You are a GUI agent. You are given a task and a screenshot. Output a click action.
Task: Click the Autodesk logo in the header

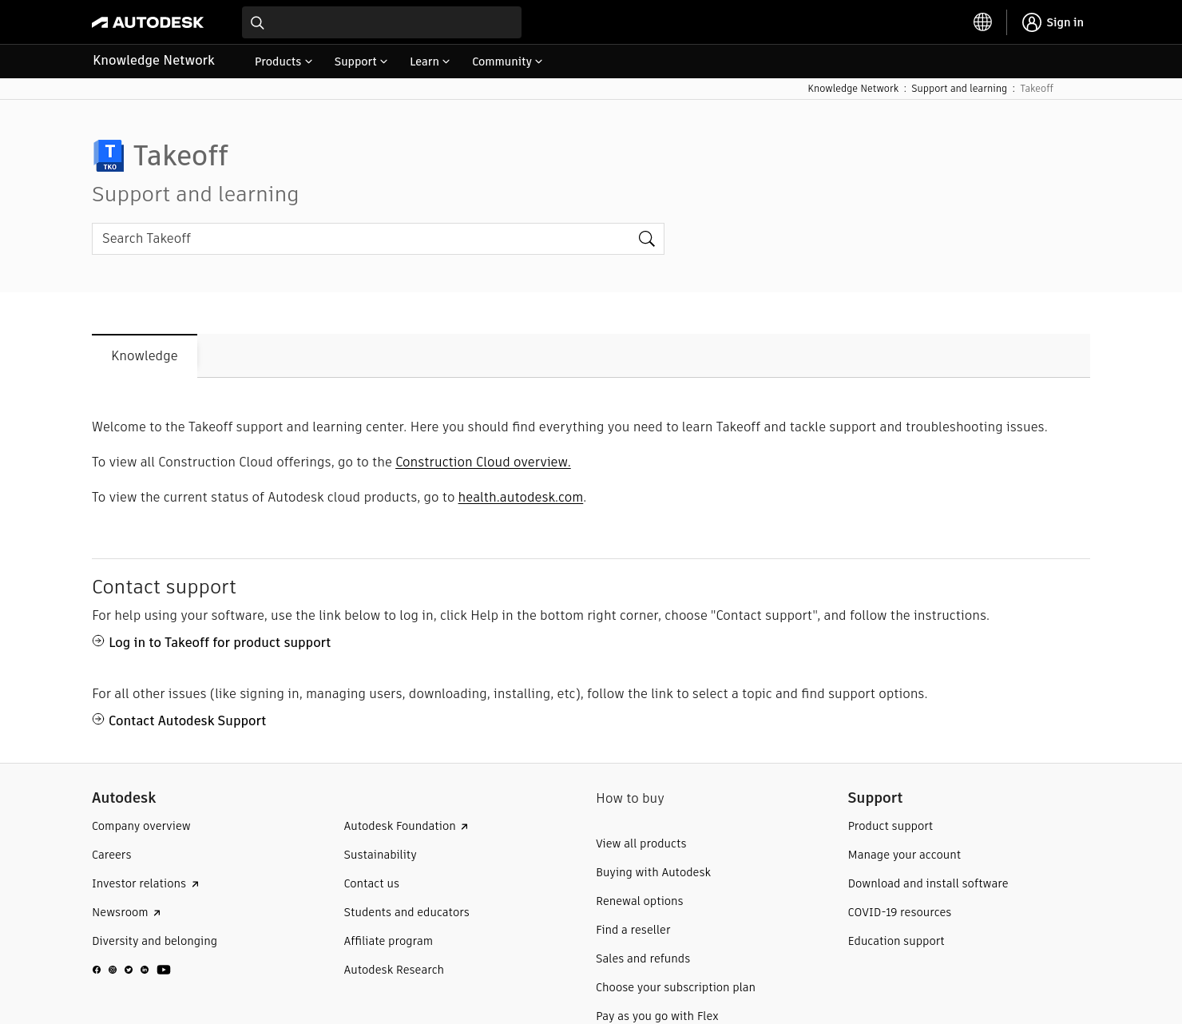[147, 22]
